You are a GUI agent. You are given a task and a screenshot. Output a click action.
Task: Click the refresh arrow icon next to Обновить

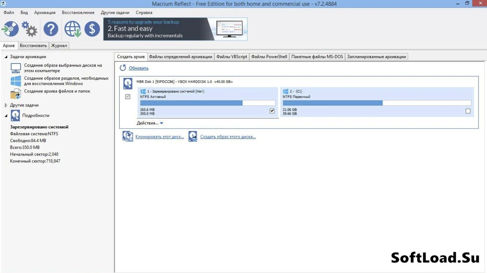[x=123, y=68]
